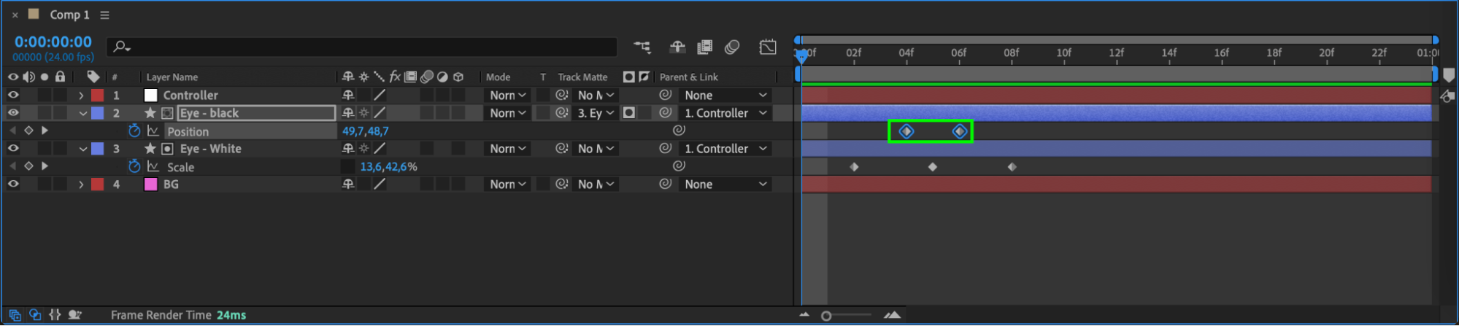Viewport: 1459px width, 326px height.
Task: Expand the Controller layer properties
Action: (x=81, y=96)
